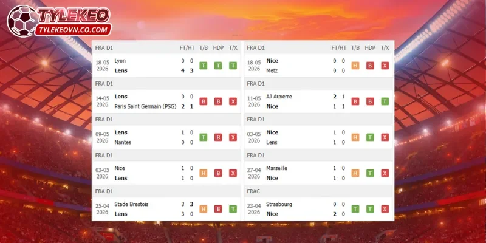Screen dimensions: 486x243
Task: Click T/X column header in left table
Action: pos(233,48)
